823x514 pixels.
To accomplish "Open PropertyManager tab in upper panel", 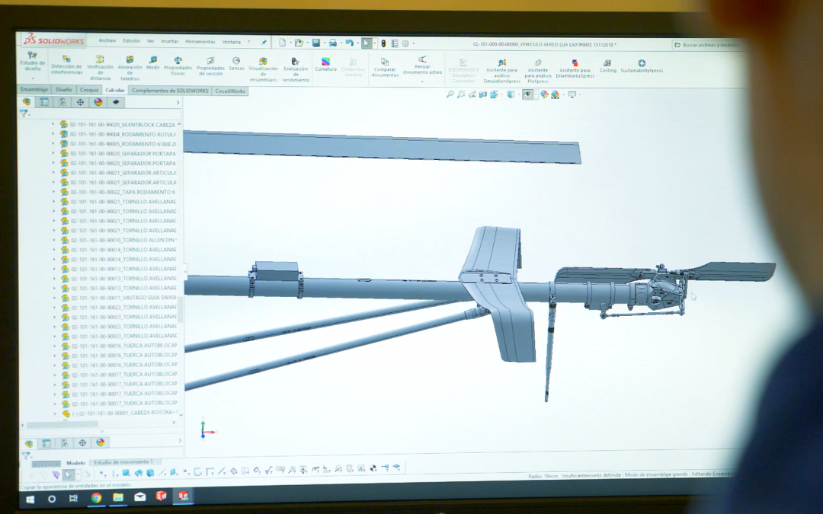I will tap(45, 102).
